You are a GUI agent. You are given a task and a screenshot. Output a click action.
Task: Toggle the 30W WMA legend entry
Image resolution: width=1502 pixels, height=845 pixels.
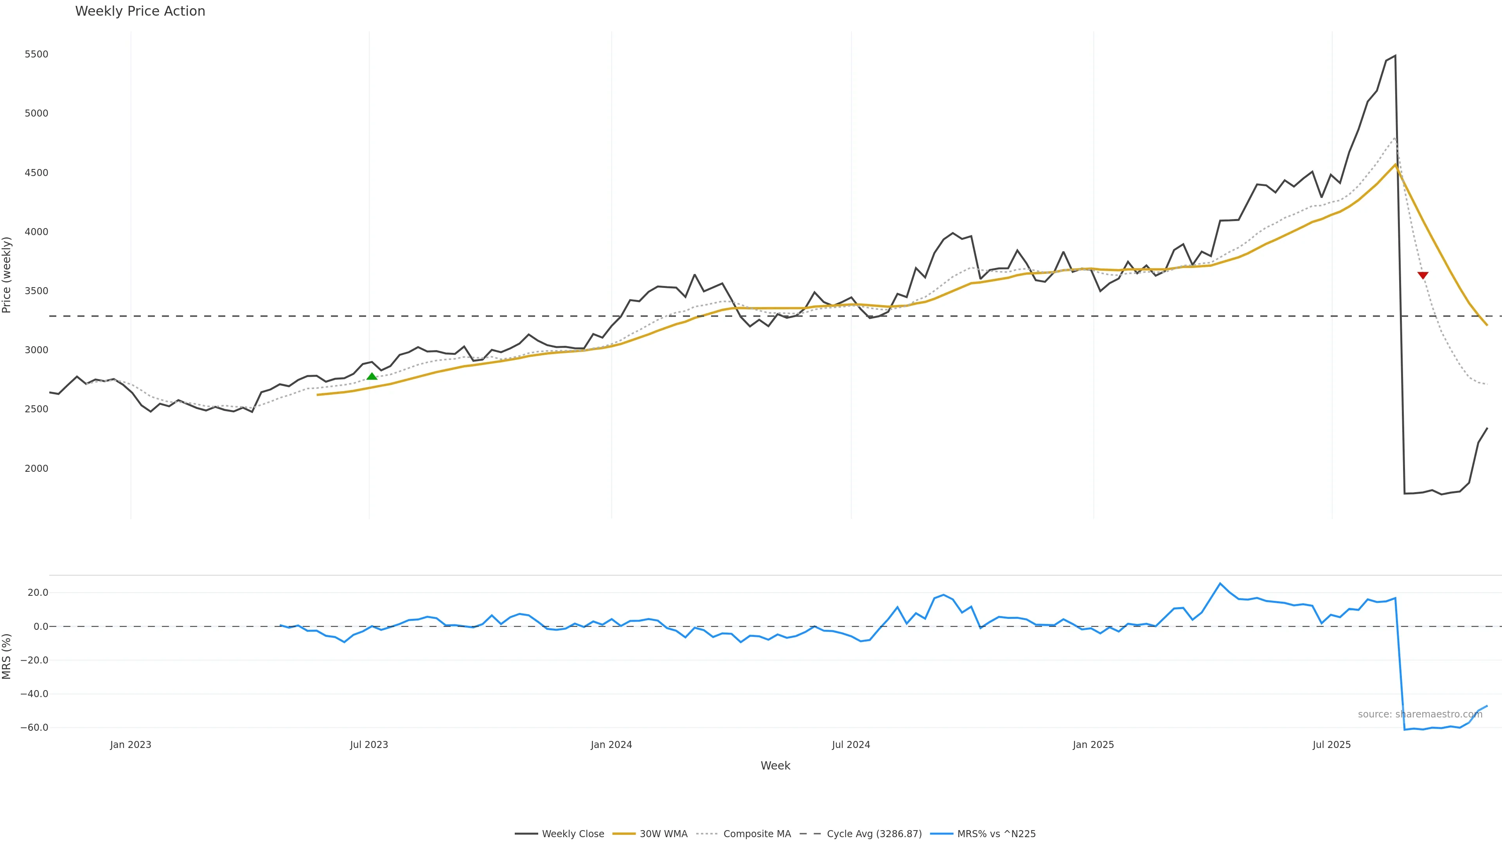[x=663, y=834]
